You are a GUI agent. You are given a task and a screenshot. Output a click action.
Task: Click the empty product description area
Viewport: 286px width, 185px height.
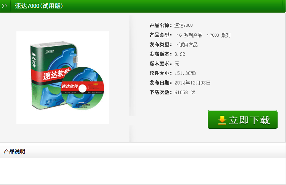click(143, 171)
